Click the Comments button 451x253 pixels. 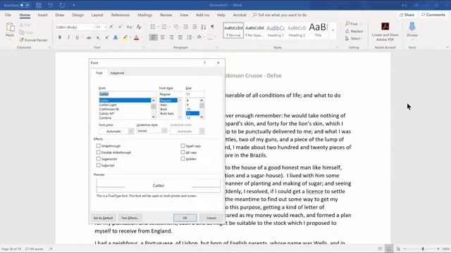433,15
